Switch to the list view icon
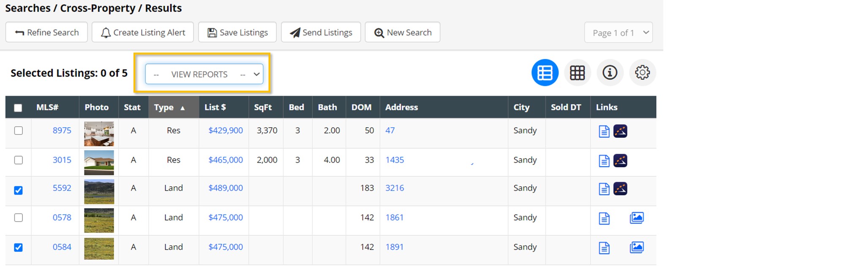845x270 pixels. (545, 73)
